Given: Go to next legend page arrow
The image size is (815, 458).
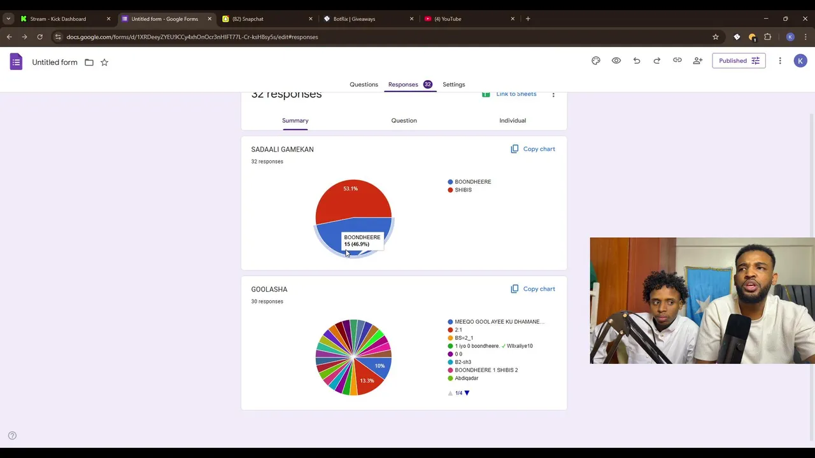Looking at the screenshot, I should [467, 393].
